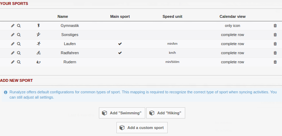Search Radfahren activities via magnifier icon
Viewport: 282px width, 136px height.
19,53
